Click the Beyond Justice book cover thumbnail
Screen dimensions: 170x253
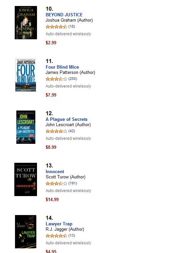tap(26, 23)
